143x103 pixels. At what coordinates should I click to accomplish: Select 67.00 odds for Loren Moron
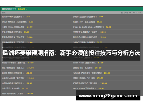[x=101, y=63]
